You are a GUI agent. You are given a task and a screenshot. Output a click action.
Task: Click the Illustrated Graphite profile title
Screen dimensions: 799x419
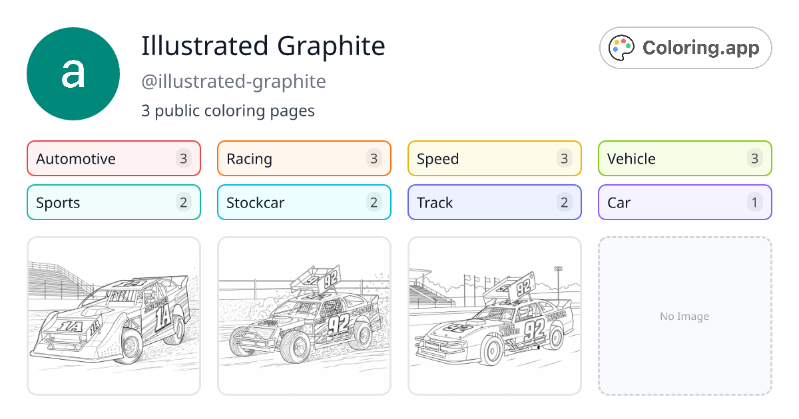[263, 46]
